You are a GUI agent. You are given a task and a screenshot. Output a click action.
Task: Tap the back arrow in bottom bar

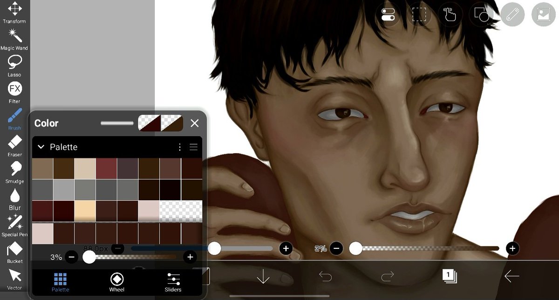point(512,277)
